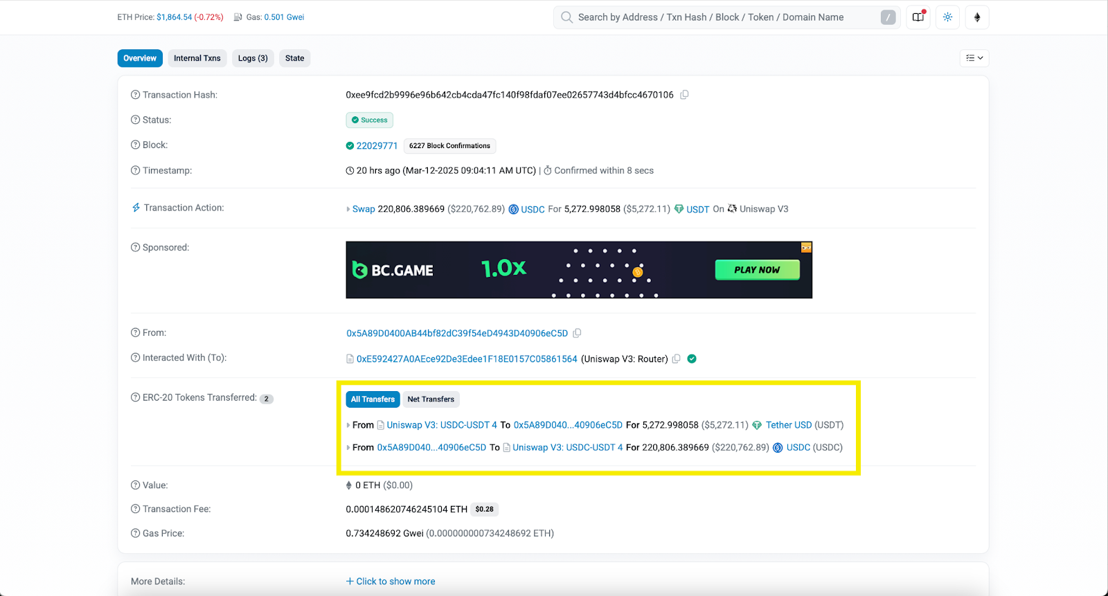Click the Ethereum network icon in header
1108x596 pixels.
coord(977,17)
